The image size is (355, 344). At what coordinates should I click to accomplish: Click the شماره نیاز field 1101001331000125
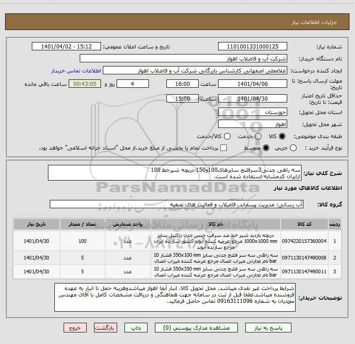click(253, 47)
